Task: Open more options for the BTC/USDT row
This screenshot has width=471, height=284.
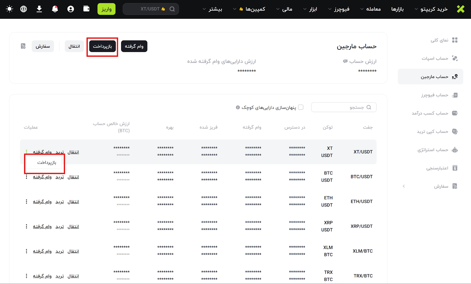Action: [x=26, y=177]
